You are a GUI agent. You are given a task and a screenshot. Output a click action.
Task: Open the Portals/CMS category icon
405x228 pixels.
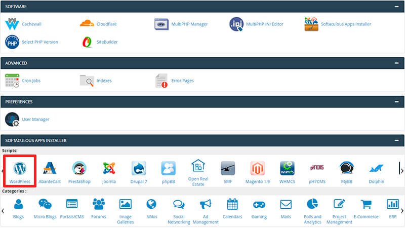pyautogui.click(x=72, y=204)
